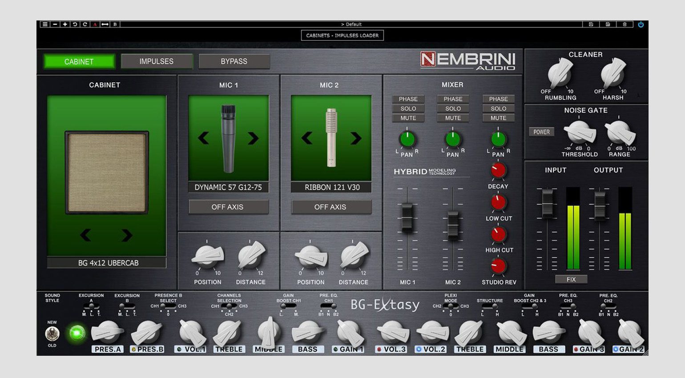Toggle the blue plugin power icon
This screenshot has width=685, height=378.
(641, 24)
